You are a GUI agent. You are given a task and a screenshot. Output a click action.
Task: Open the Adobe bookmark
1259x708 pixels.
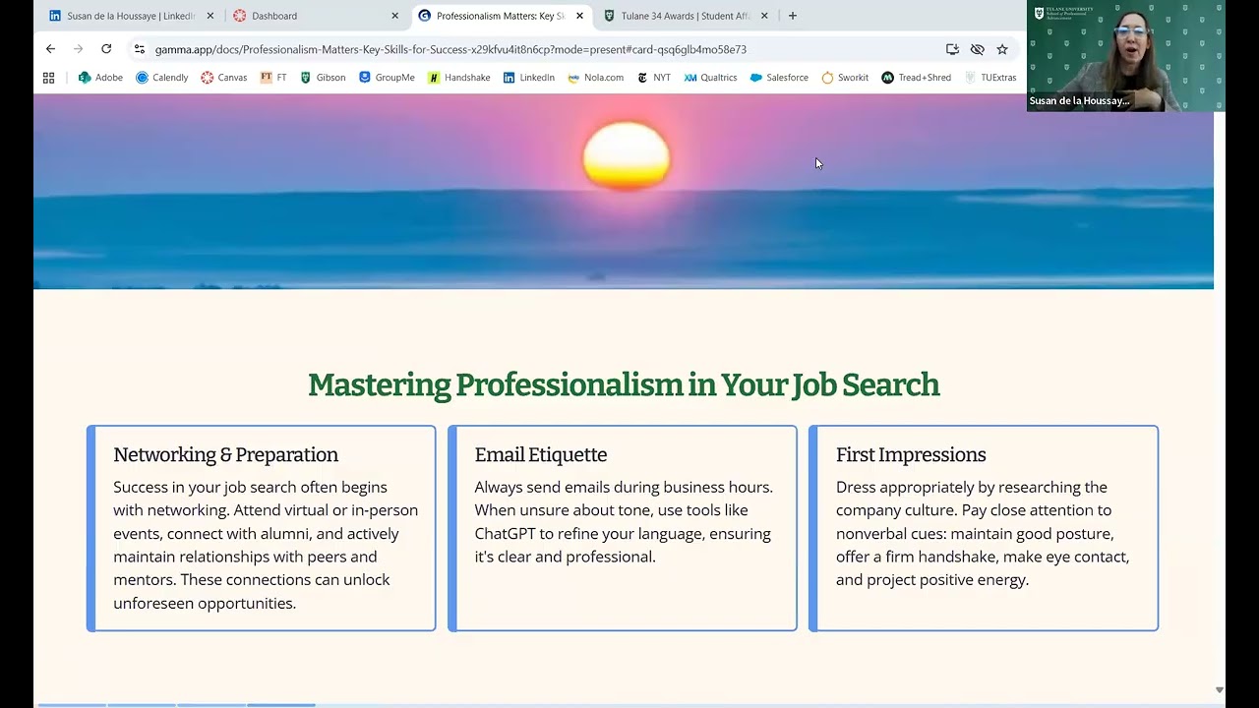click(x=100, y=78)
